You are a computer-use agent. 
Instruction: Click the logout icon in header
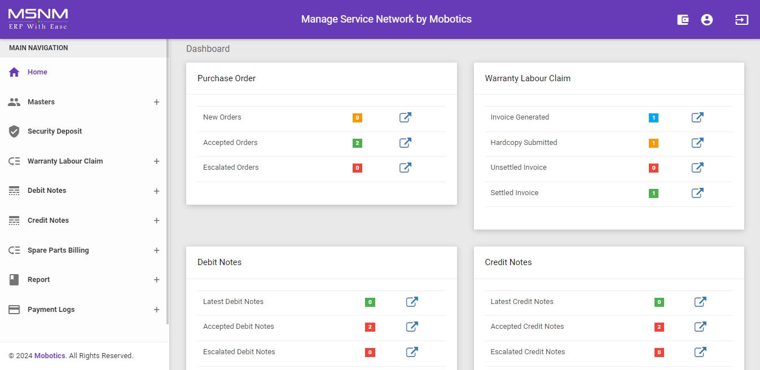(741, 20)
